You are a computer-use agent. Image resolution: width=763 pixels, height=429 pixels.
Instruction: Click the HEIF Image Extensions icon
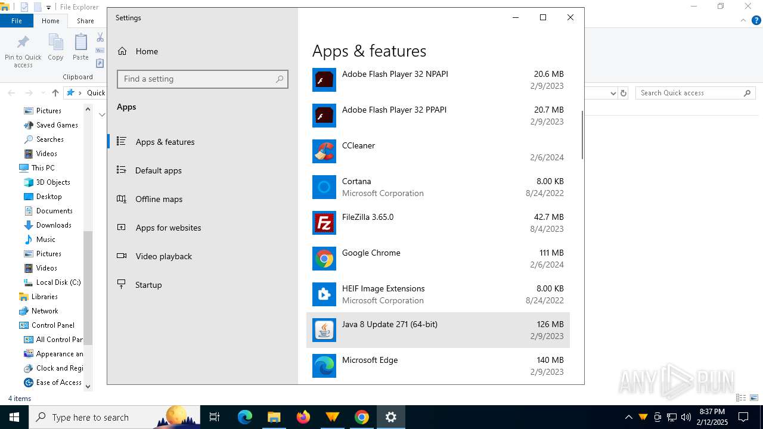point(324,294)
